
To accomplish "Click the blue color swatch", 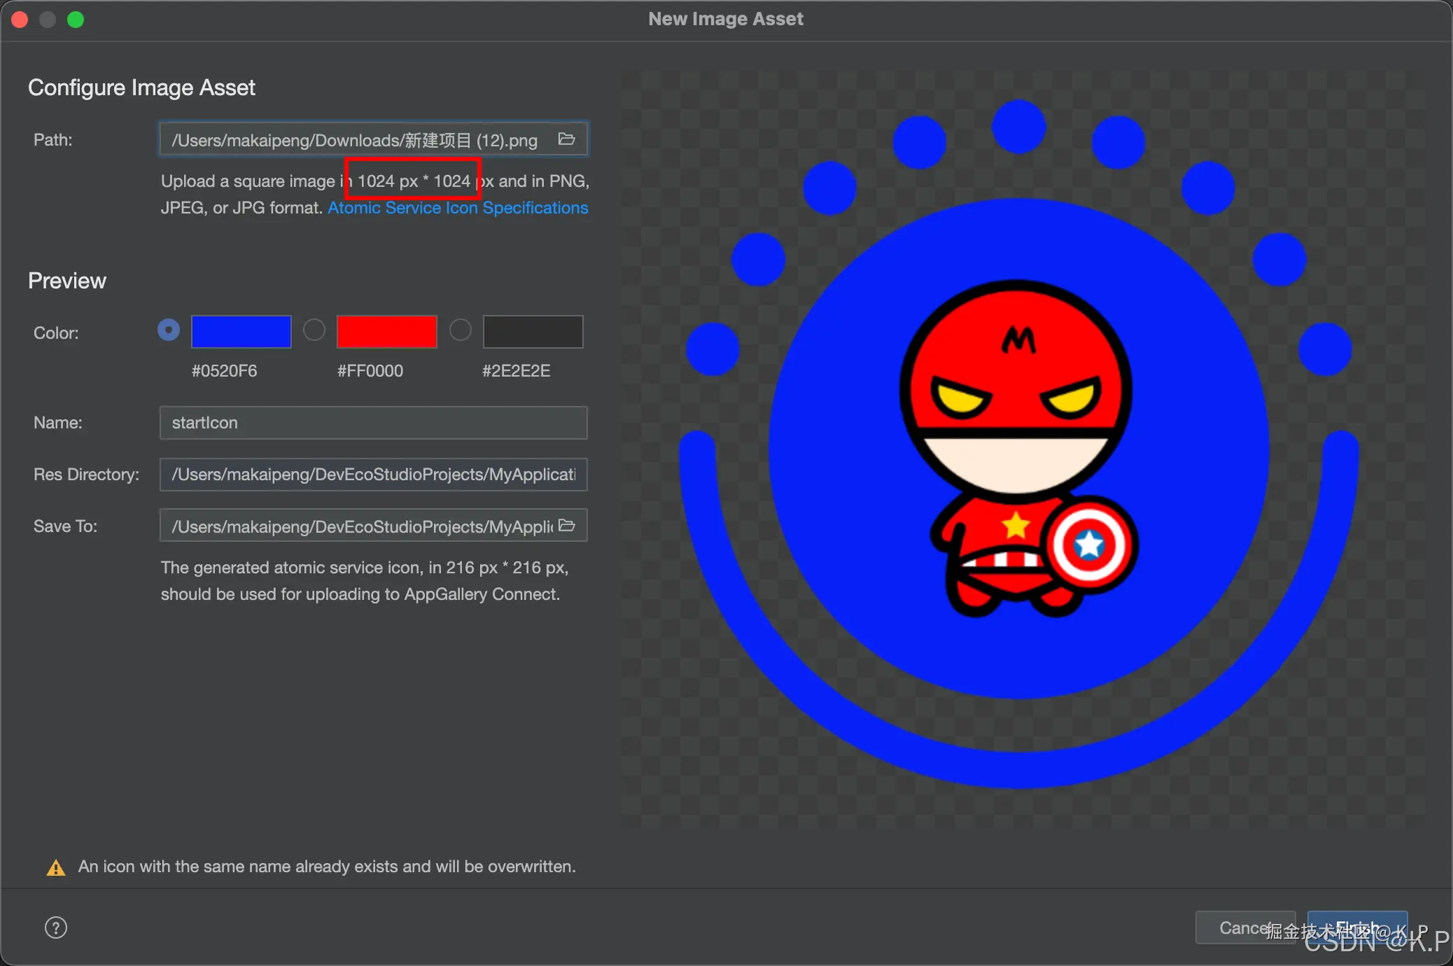I will click(241, 332).
